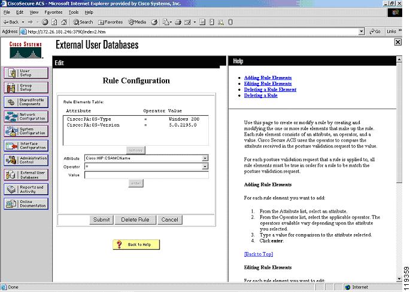
Task: Open Shared Profile Components
Action: 26,102
